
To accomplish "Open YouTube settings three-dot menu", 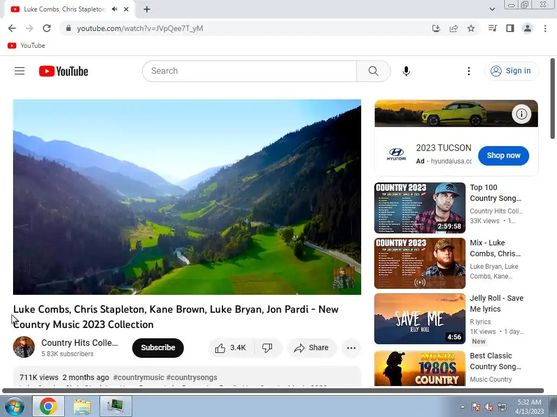I will point(468,71).
